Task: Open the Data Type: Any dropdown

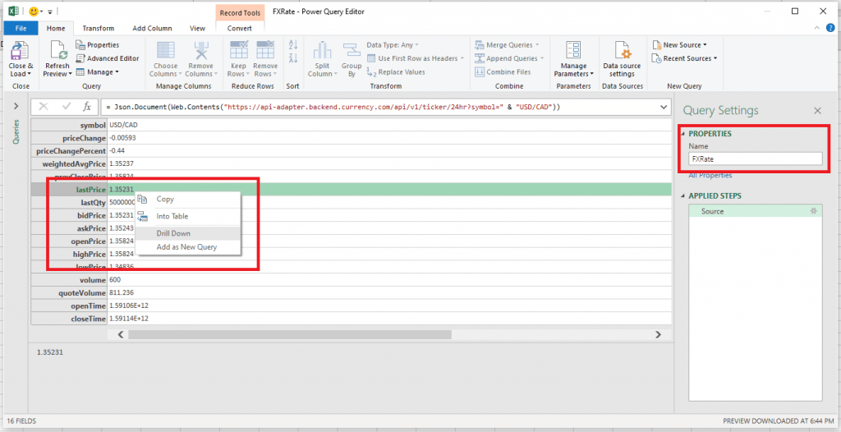Action: pos(393,45)
